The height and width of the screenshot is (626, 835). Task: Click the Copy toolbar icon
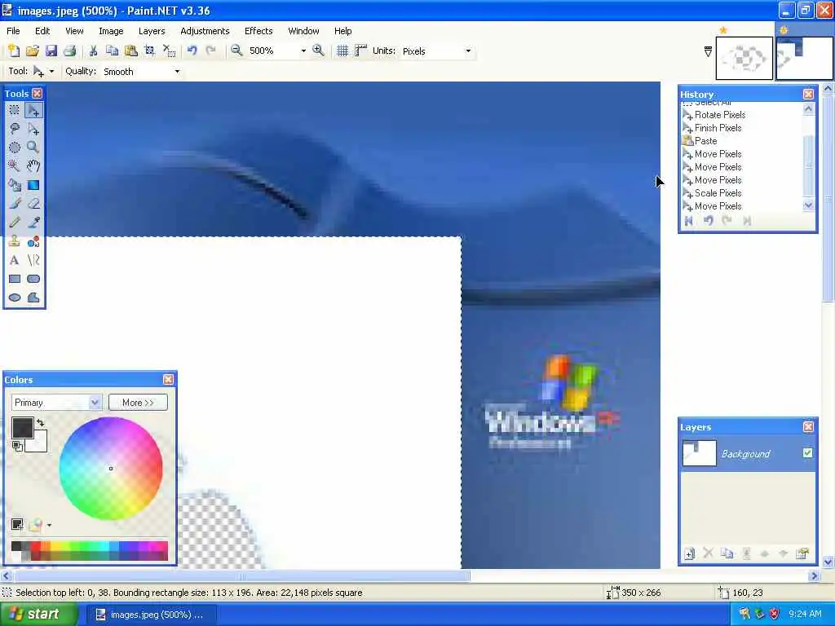[112, 51]
